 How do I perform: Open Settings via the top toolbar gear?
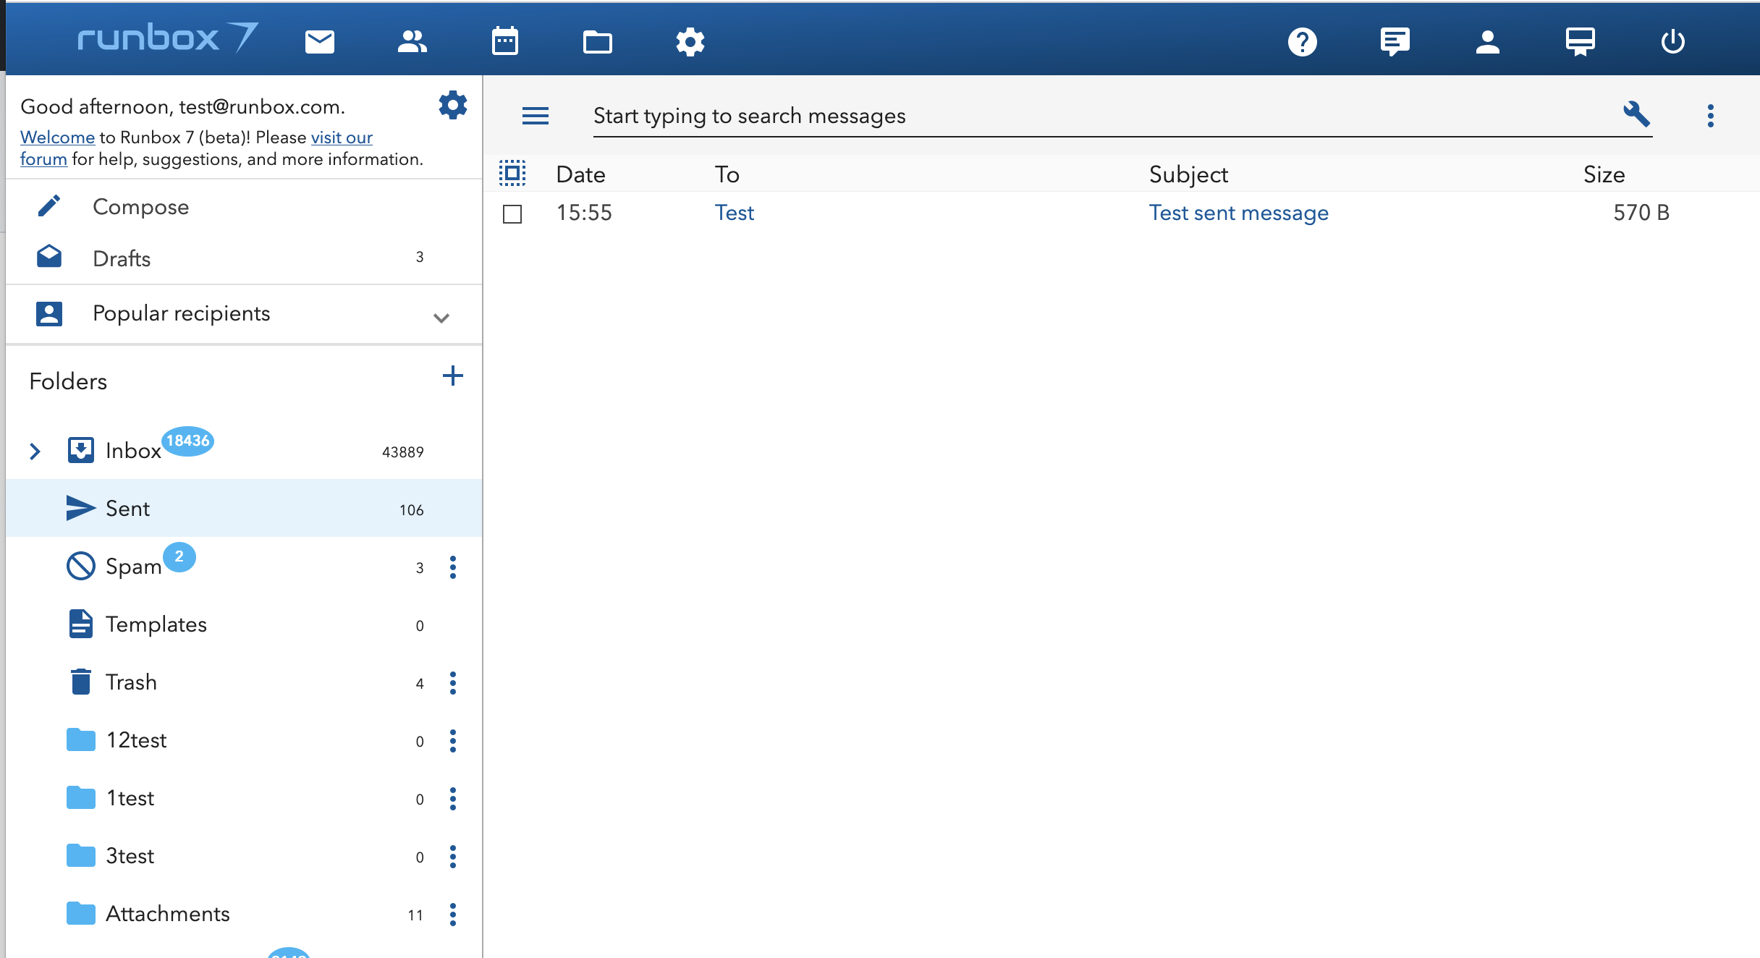coord(690,41)
